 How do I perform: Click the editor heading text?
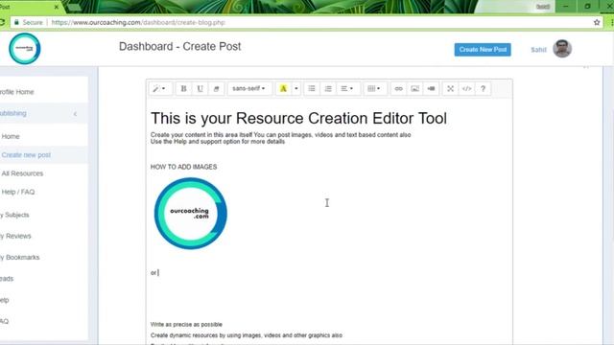point(298,118)
